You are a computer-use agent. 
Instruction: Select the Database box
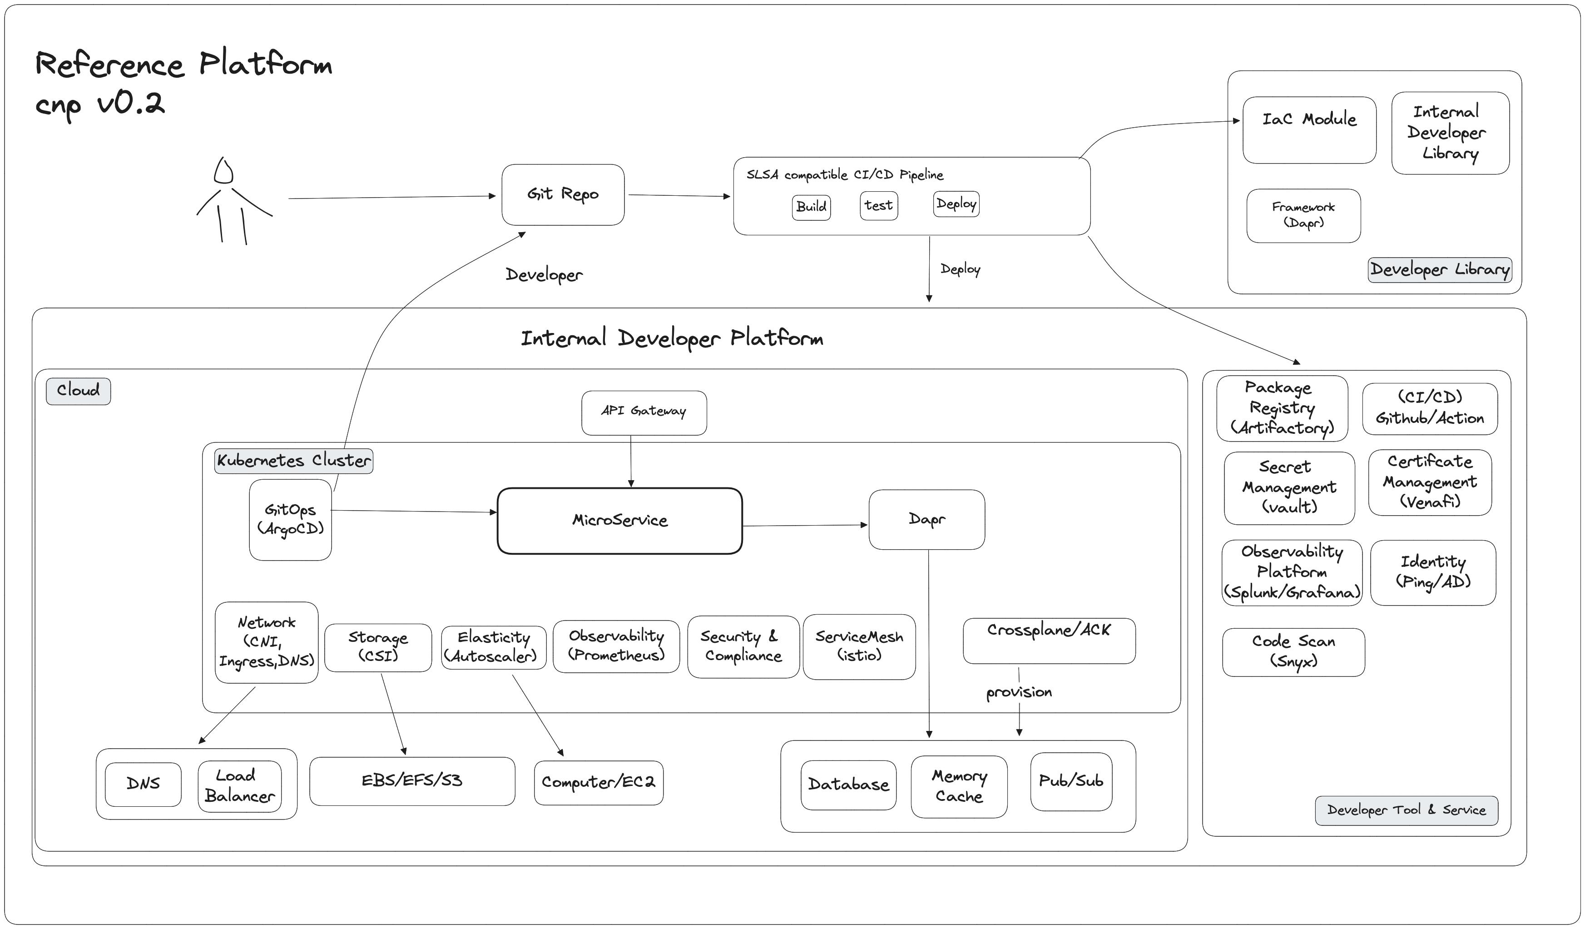click(x=848, y=785)
